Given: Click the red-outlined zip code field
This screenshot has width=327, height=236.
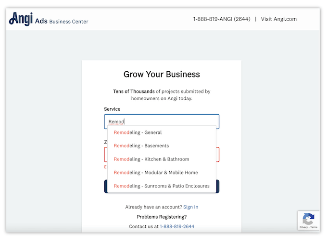Looking at the screenshot, I should [x=218, y=155].
